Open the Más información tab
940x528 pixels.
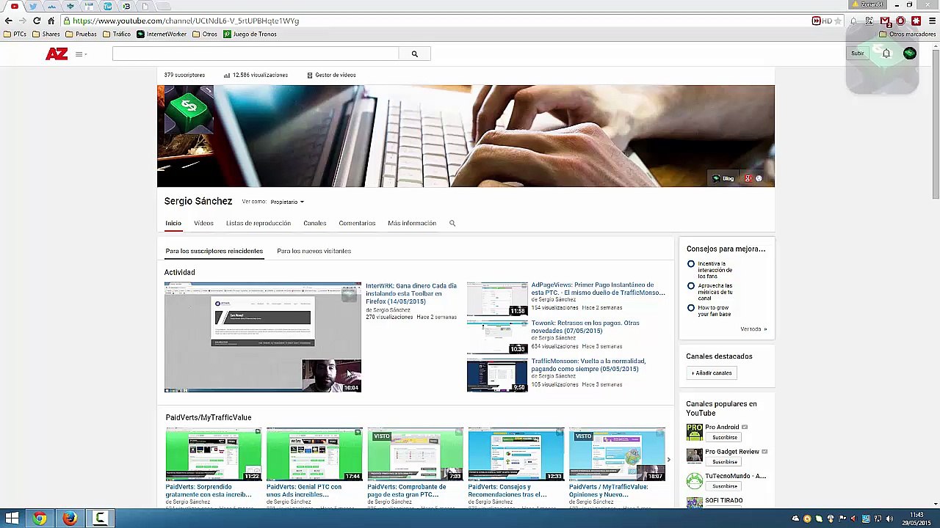tap(412, 223)
